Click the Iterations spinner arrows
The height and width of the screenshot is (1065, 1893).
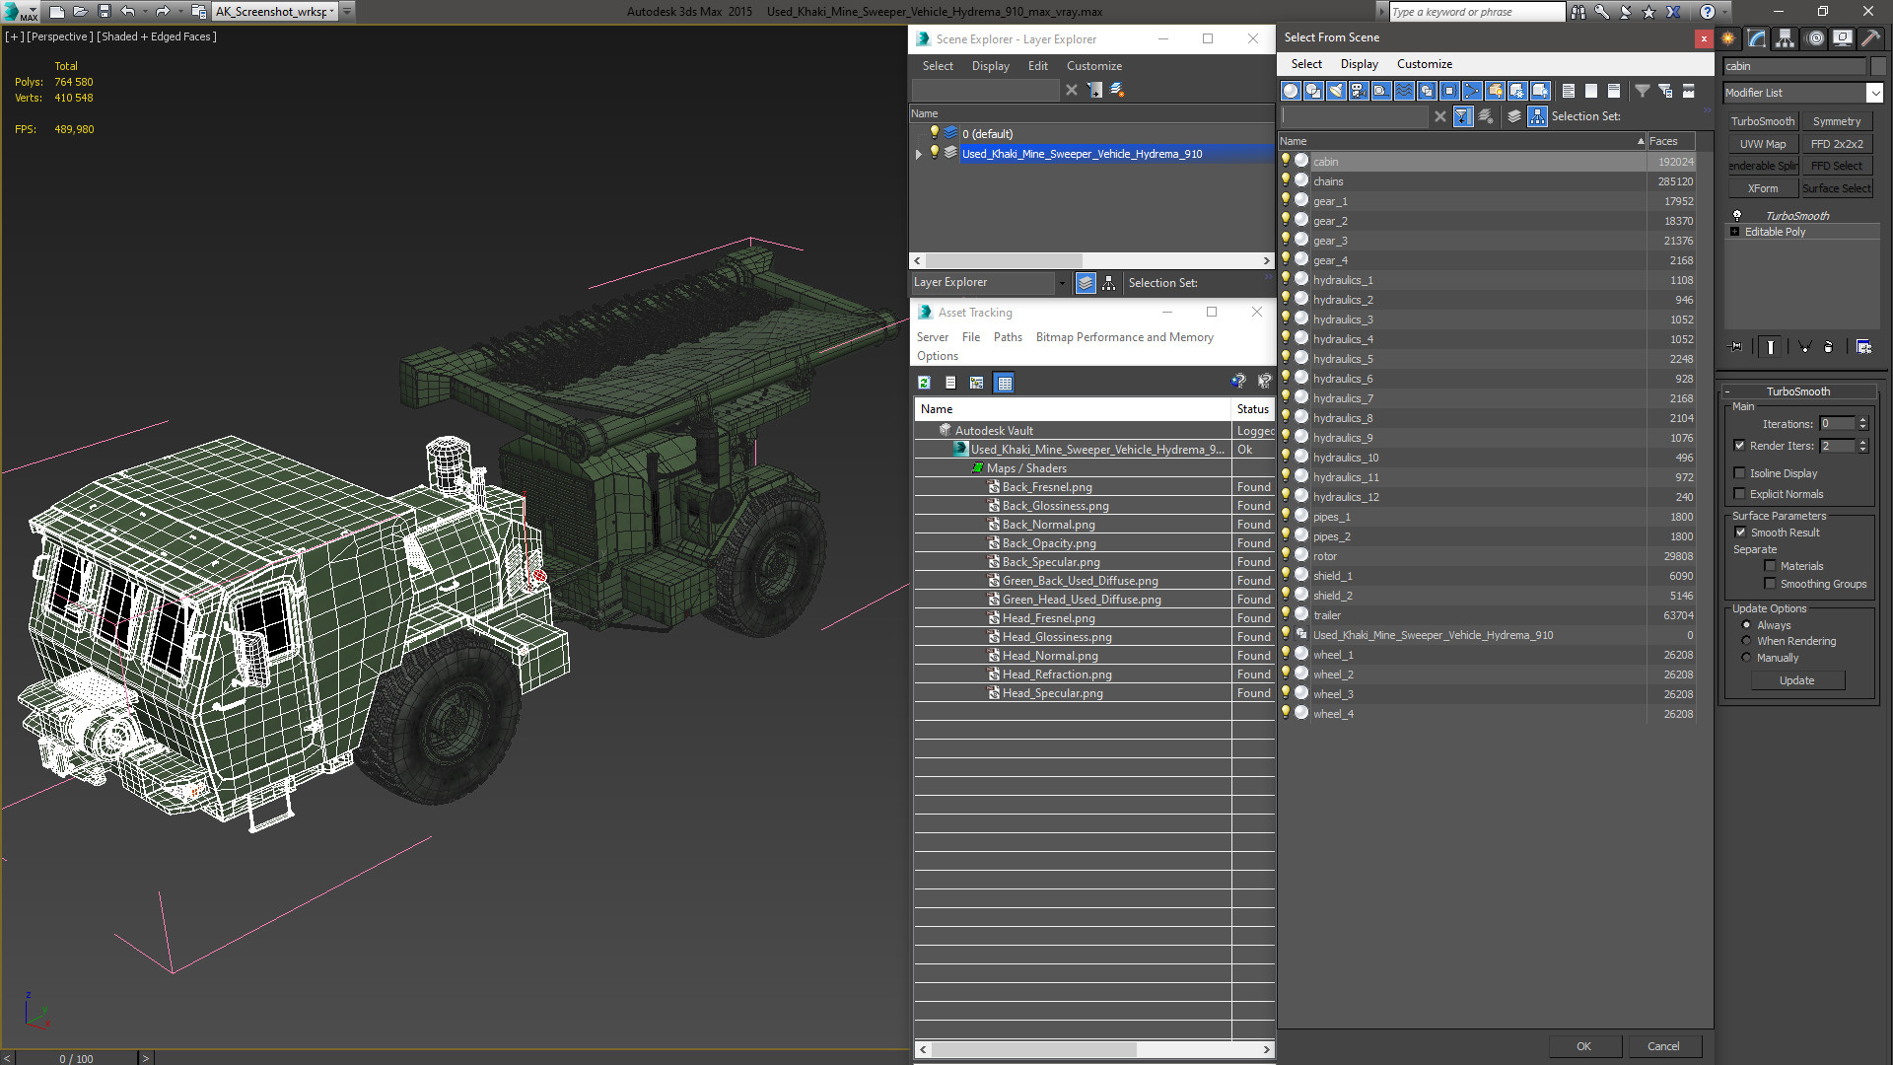[1862, 424]
